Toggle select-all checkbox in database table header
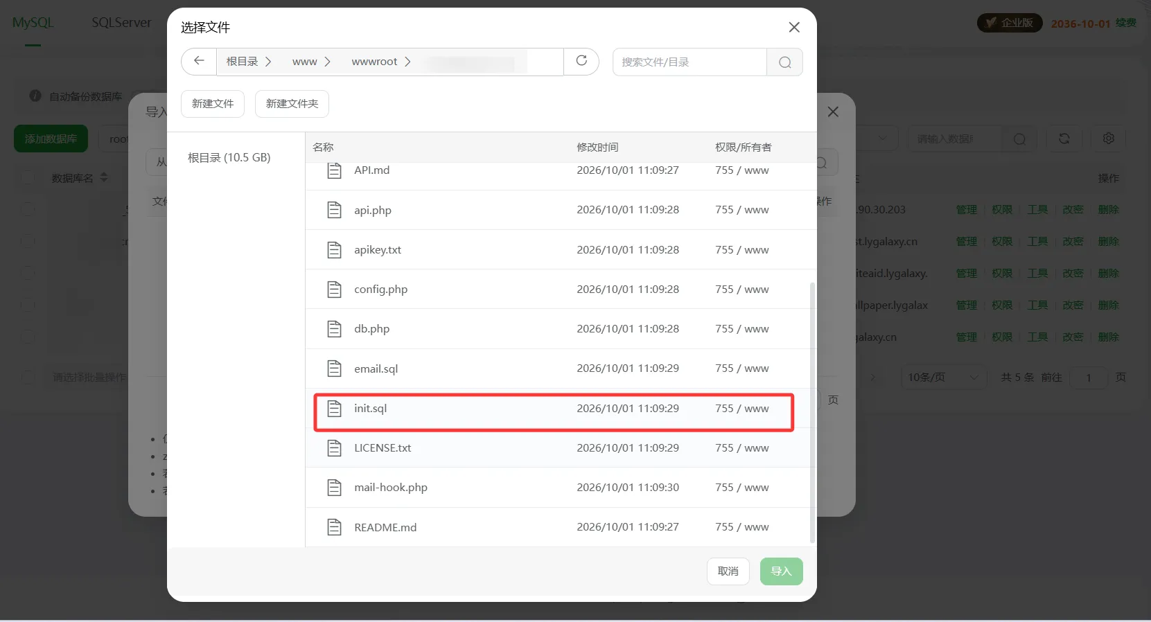1151x622 pixels. click(28, 178)
